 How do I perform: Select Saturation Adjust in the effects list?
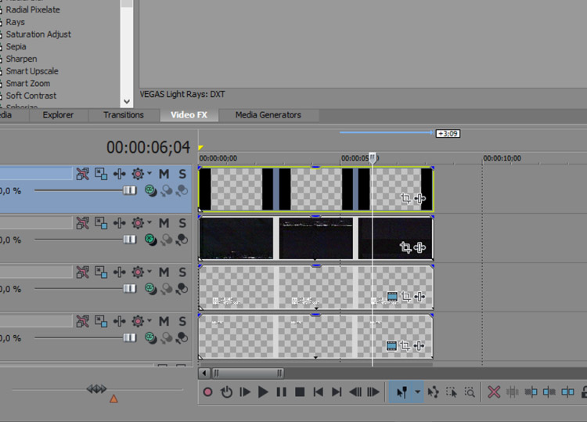pyautogui.click(x=38, y=34)
